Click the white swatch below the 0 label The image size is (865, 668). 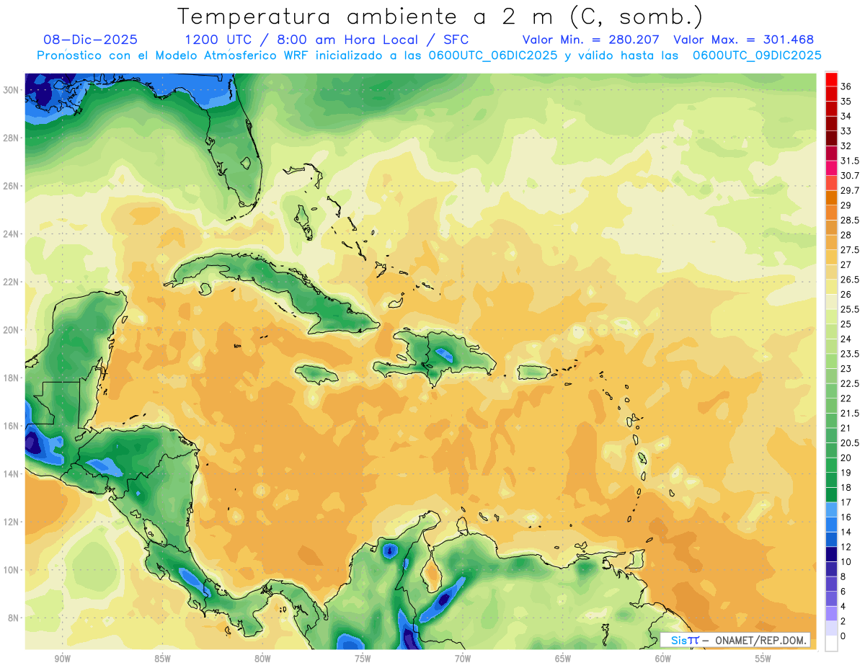coord(831,643)
